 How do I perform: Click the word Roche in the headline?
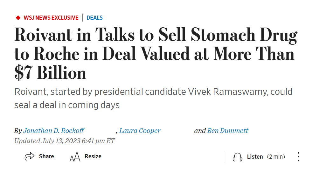[57, 54]
